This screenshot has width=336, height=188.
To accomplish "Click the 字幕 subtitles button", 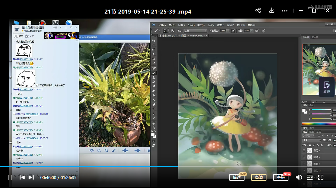I will pos(281,177).
